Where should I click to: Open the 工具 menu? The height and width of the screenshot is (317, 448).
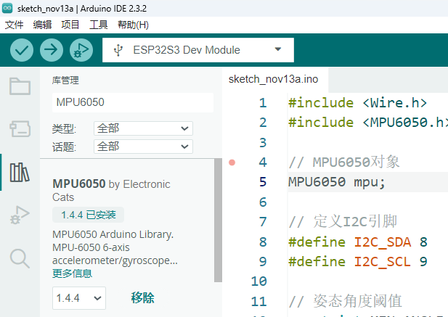(99, 25)
